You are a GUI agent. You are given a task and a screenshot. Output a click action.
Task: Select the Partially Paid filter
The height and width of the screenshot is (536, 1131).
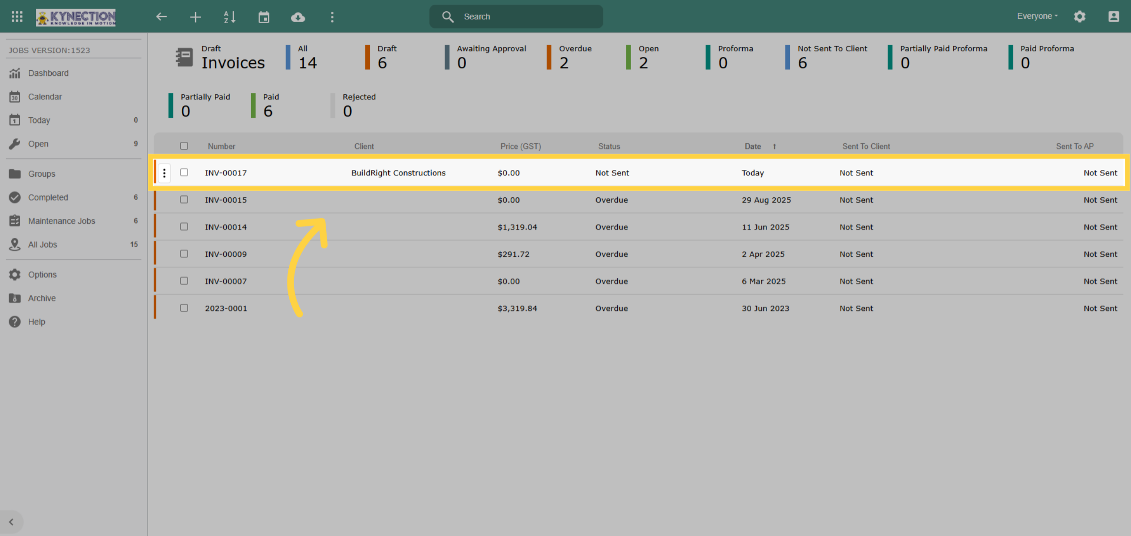pyautogui.click(x=200, y=106)
